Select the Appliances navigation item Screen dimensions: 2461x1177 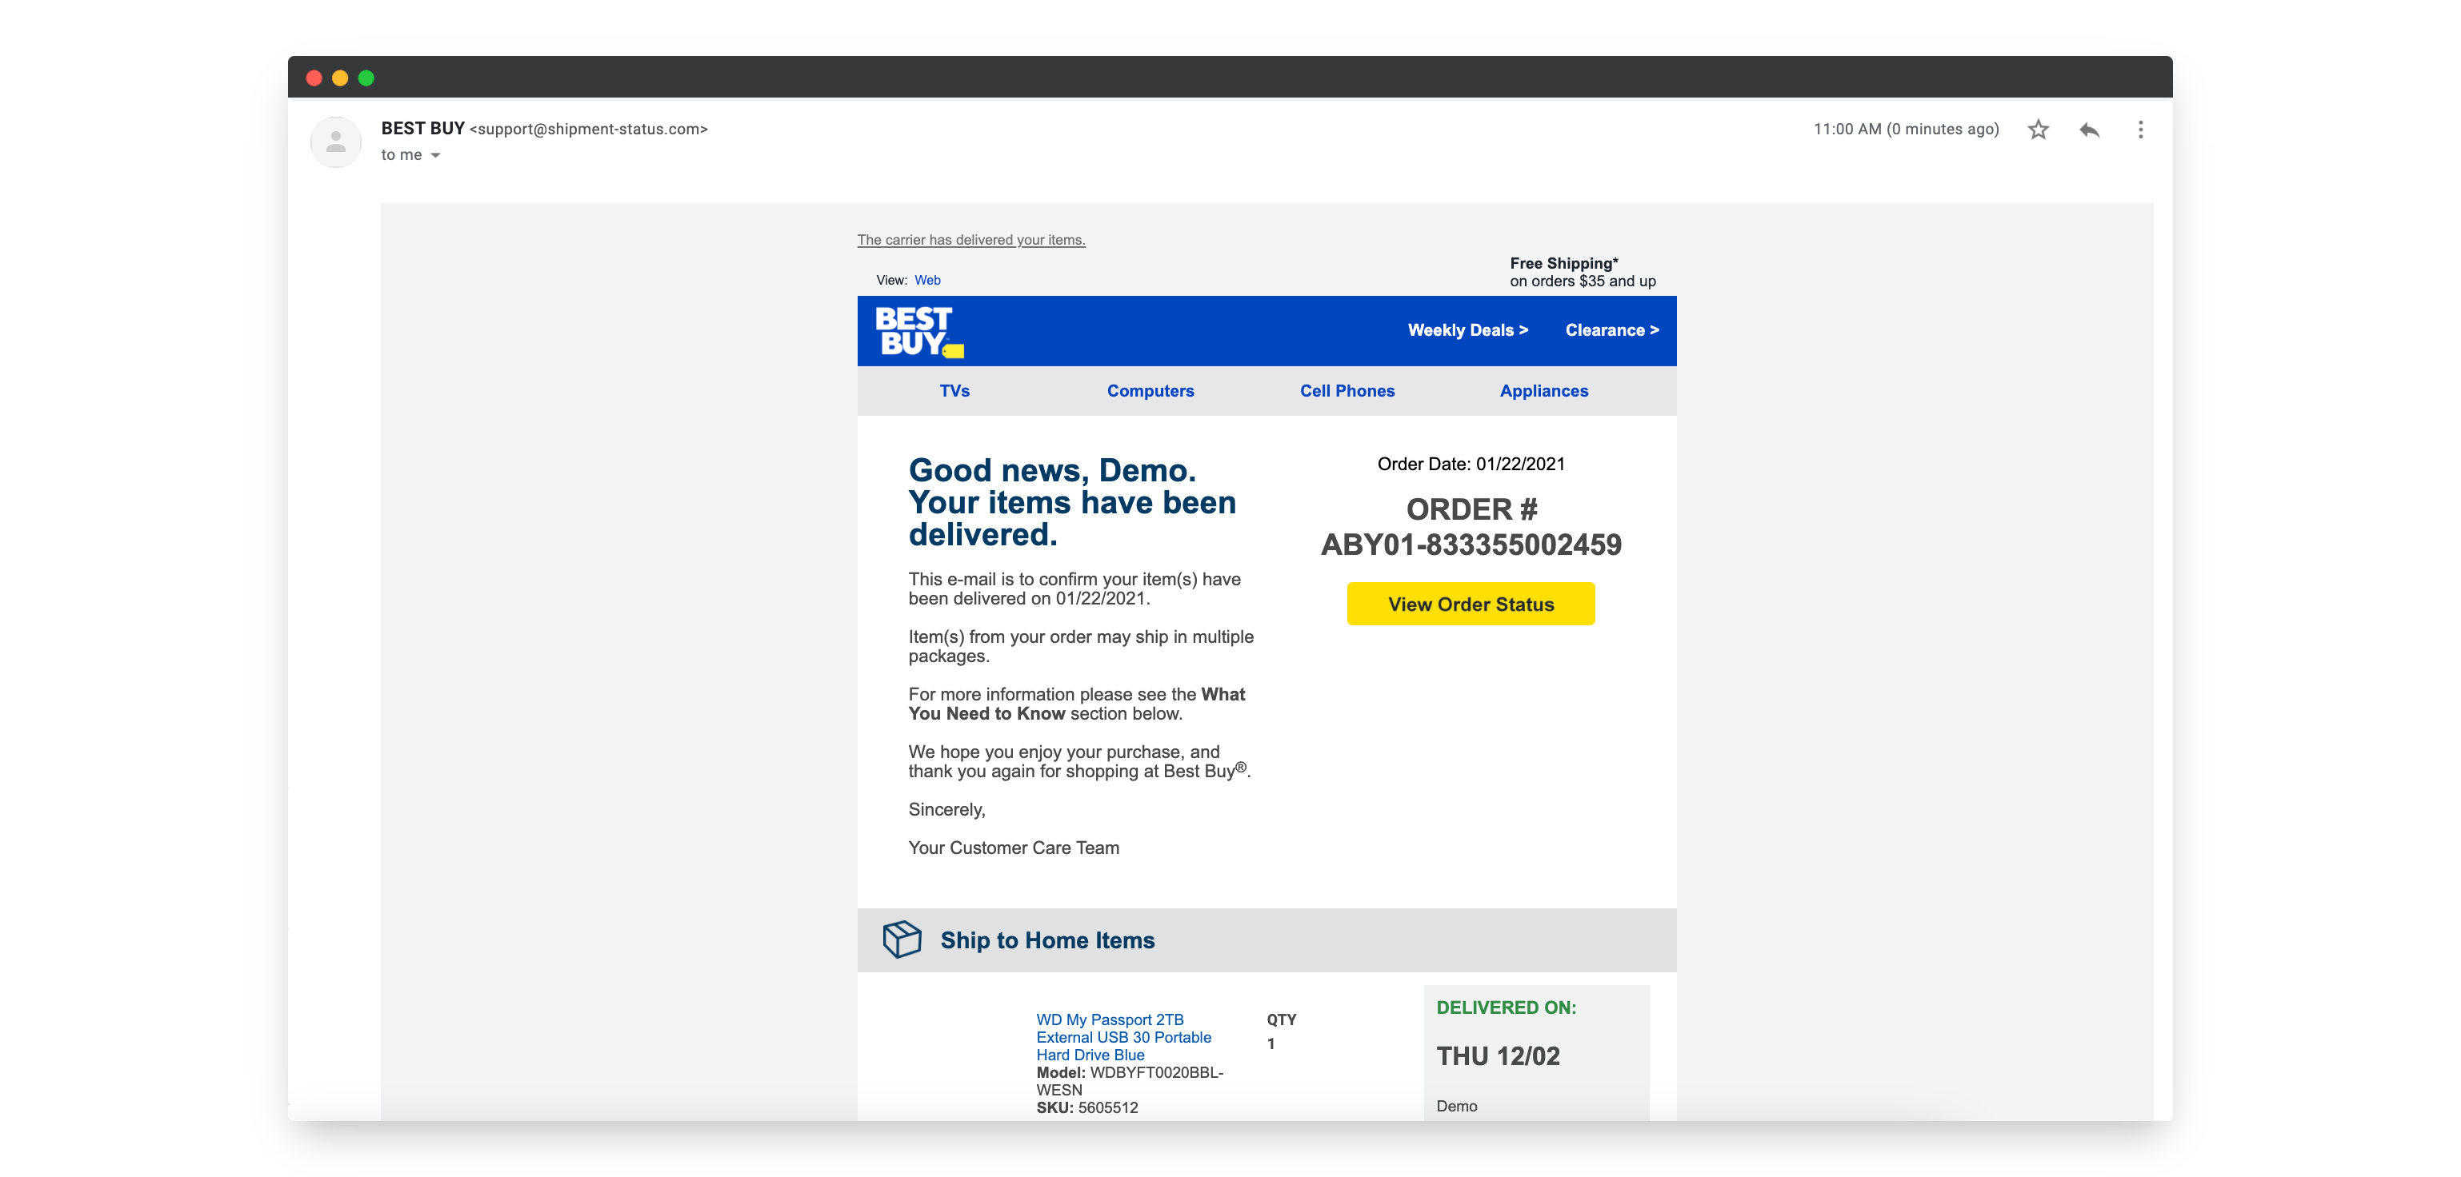[1544, 393]
